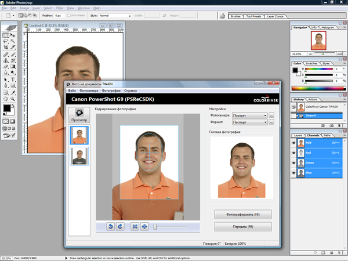Select the Rectangular Marquee tool
The image size is (348, 261).
6,35
